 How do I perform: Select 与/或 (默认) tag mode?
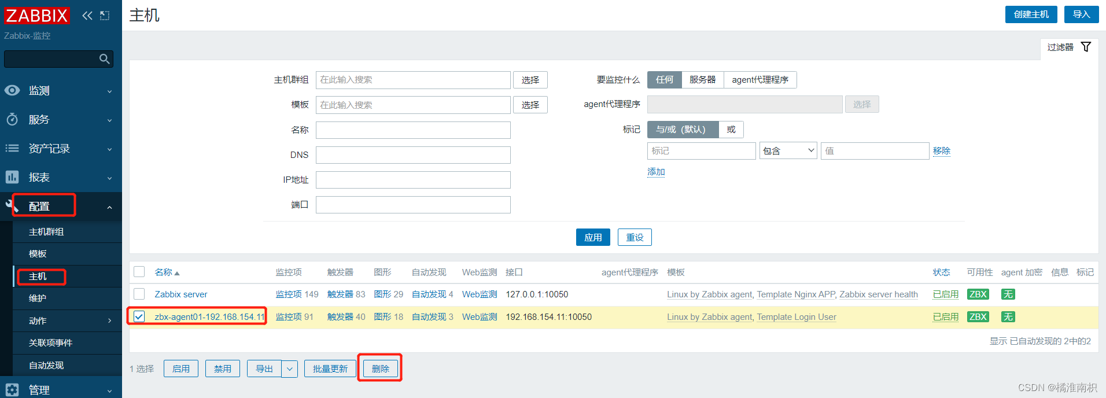click(x=683, y=130)
